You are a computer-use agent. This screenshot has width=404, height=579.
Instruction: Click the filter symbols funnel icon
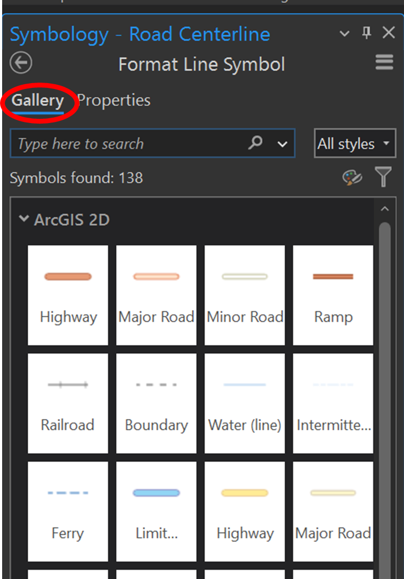coord(383,177)
